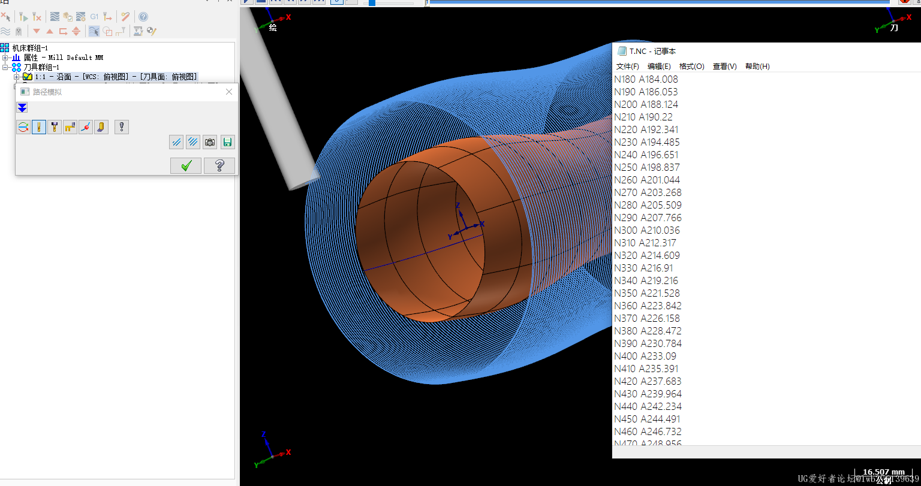
Task: Save toolpath as geometry disk icon
Action: [227, 142]
